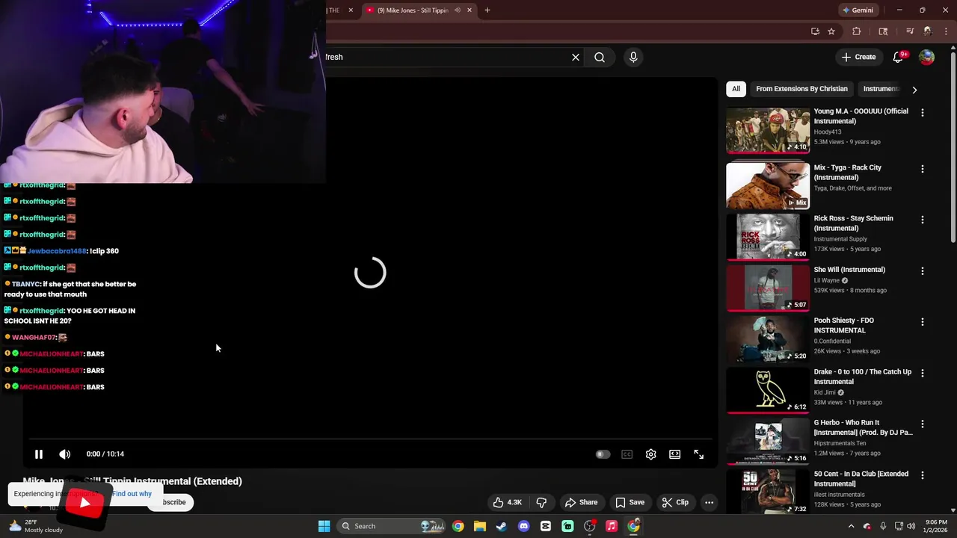Open Discord from the taskbar
The height and width of the screenshot is (538, 957).
click(523, 526)
